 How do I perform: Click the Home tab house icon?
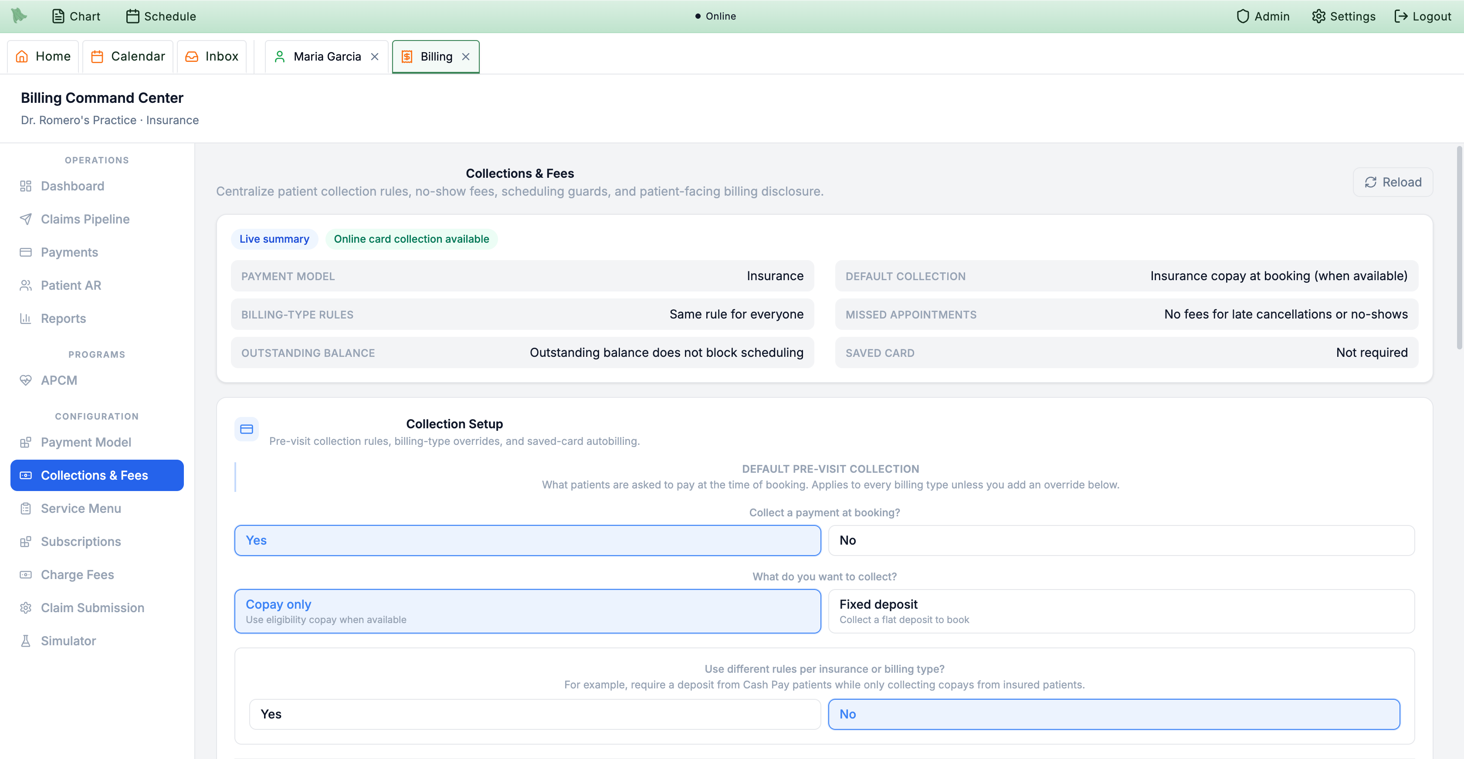22,56
